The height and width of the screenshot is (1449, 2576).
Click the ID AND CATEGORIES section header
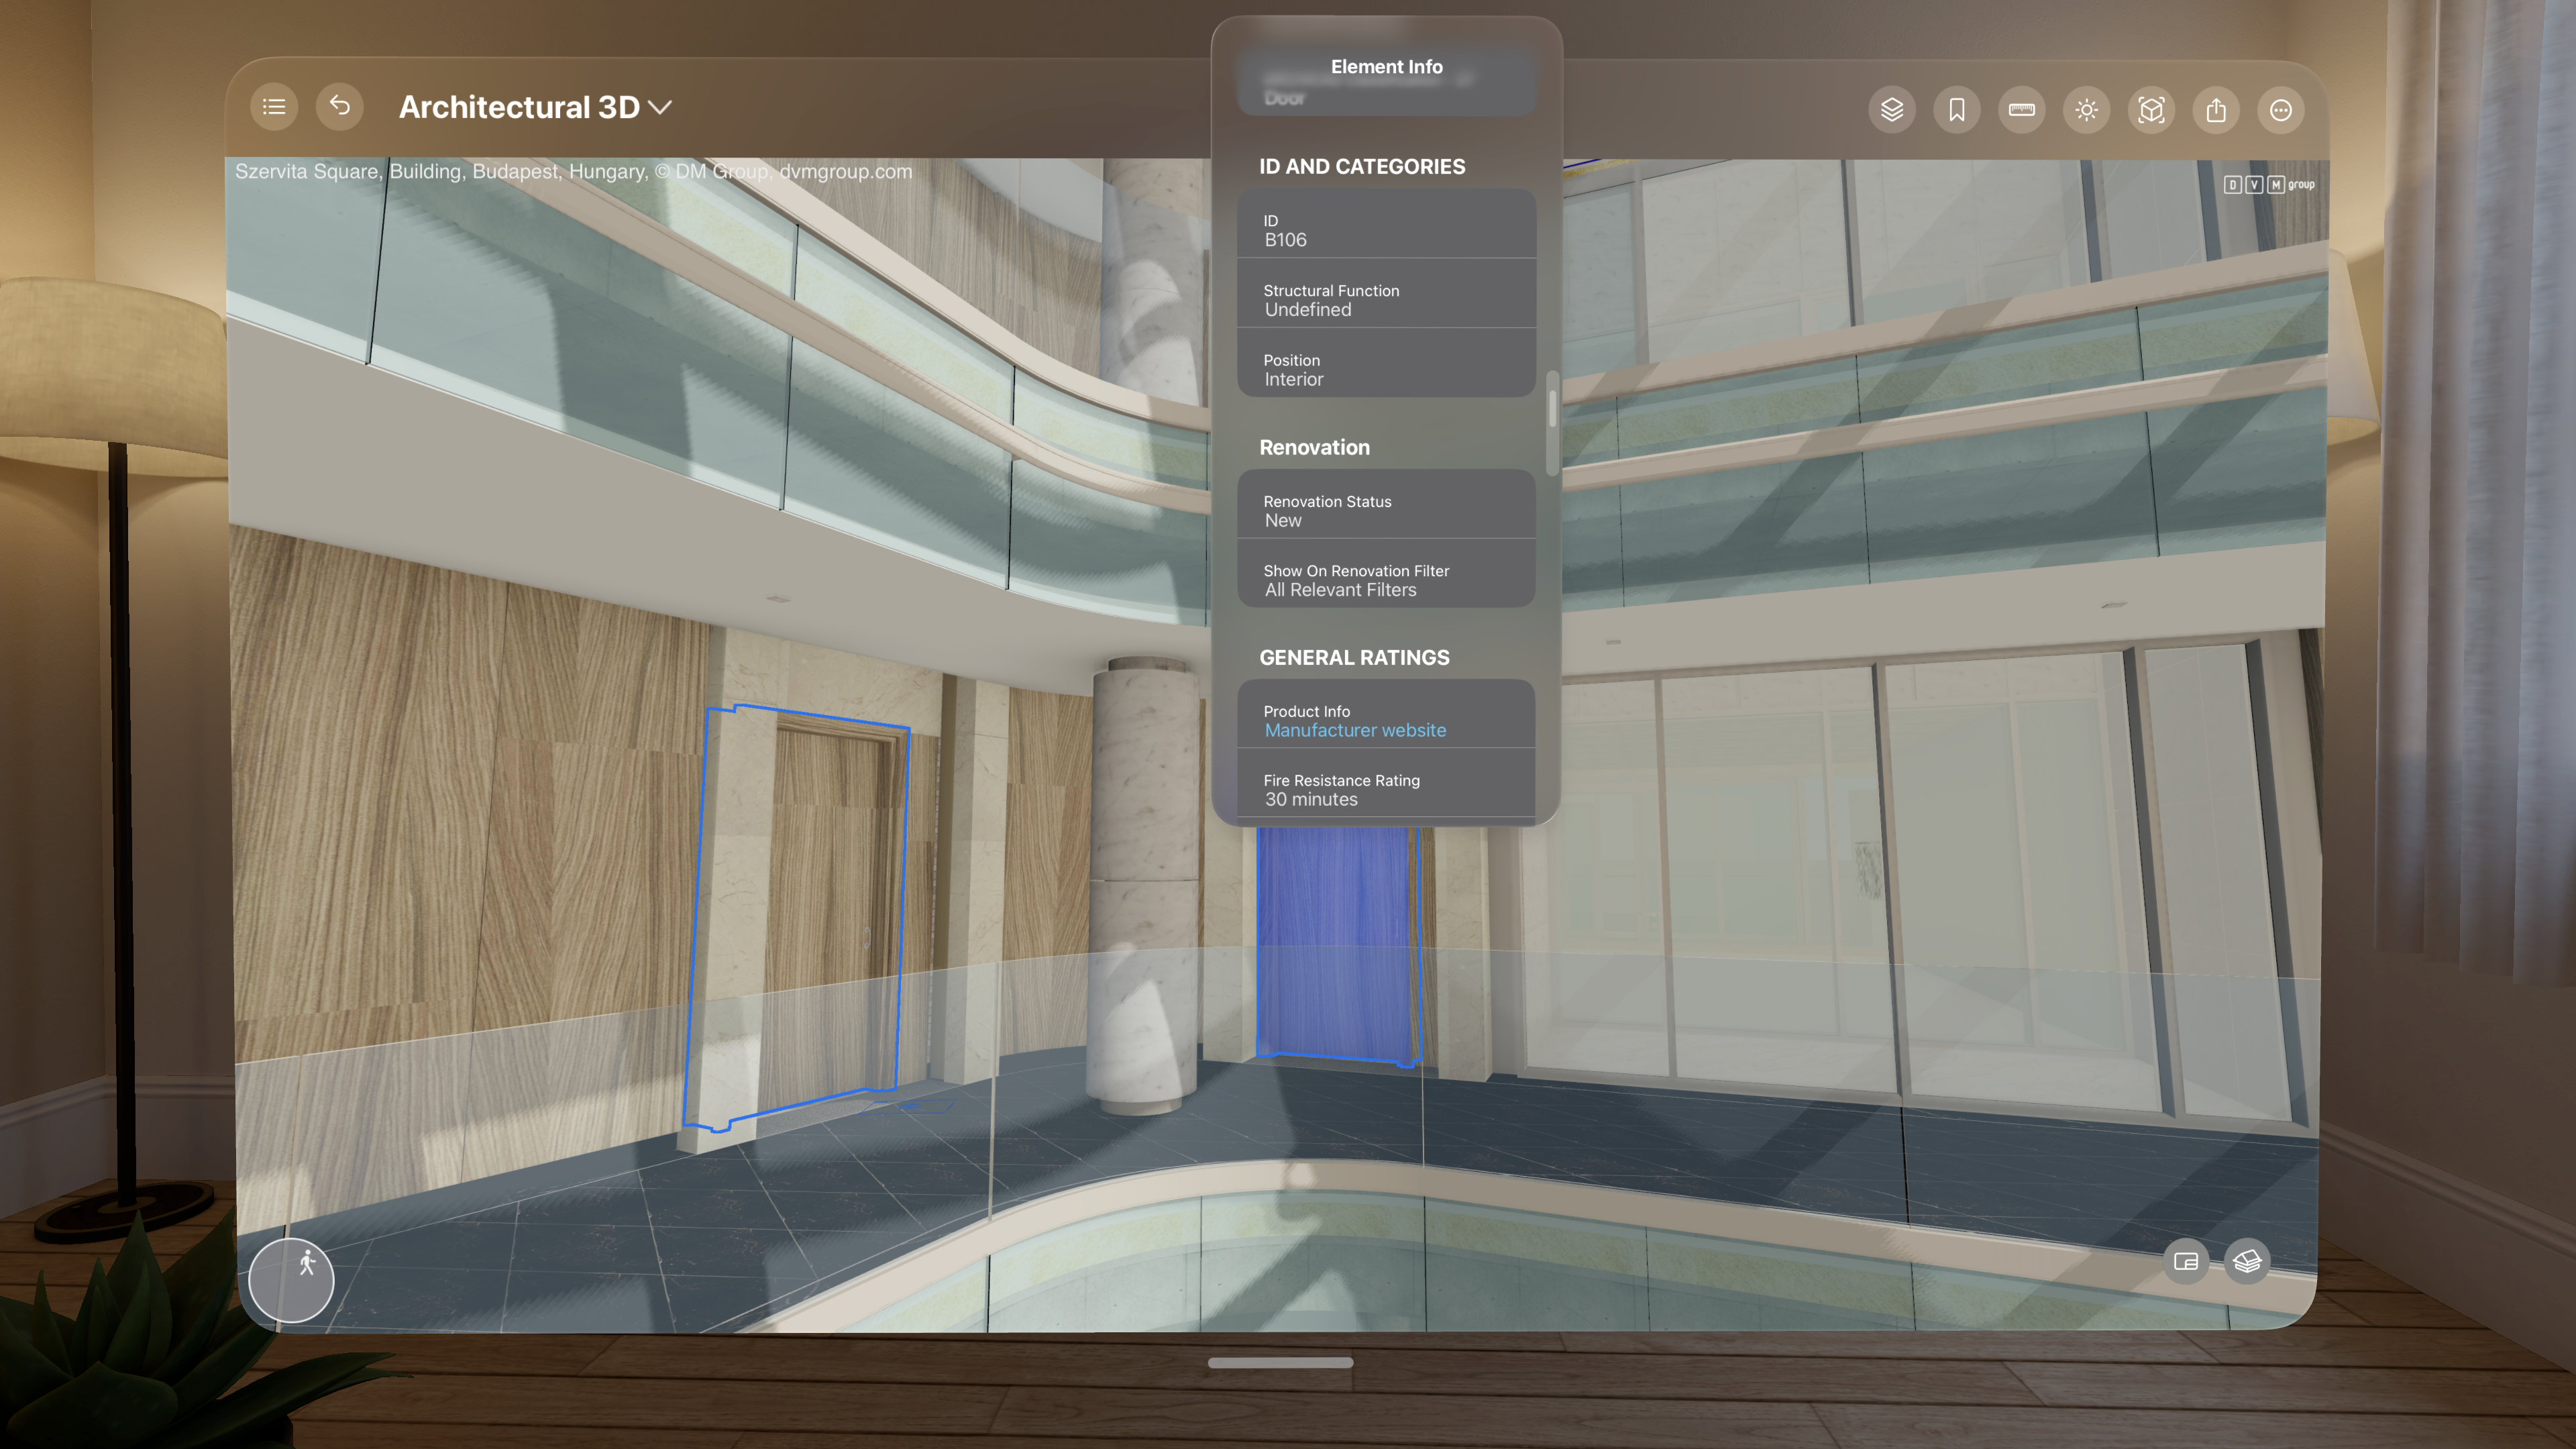1362,167
